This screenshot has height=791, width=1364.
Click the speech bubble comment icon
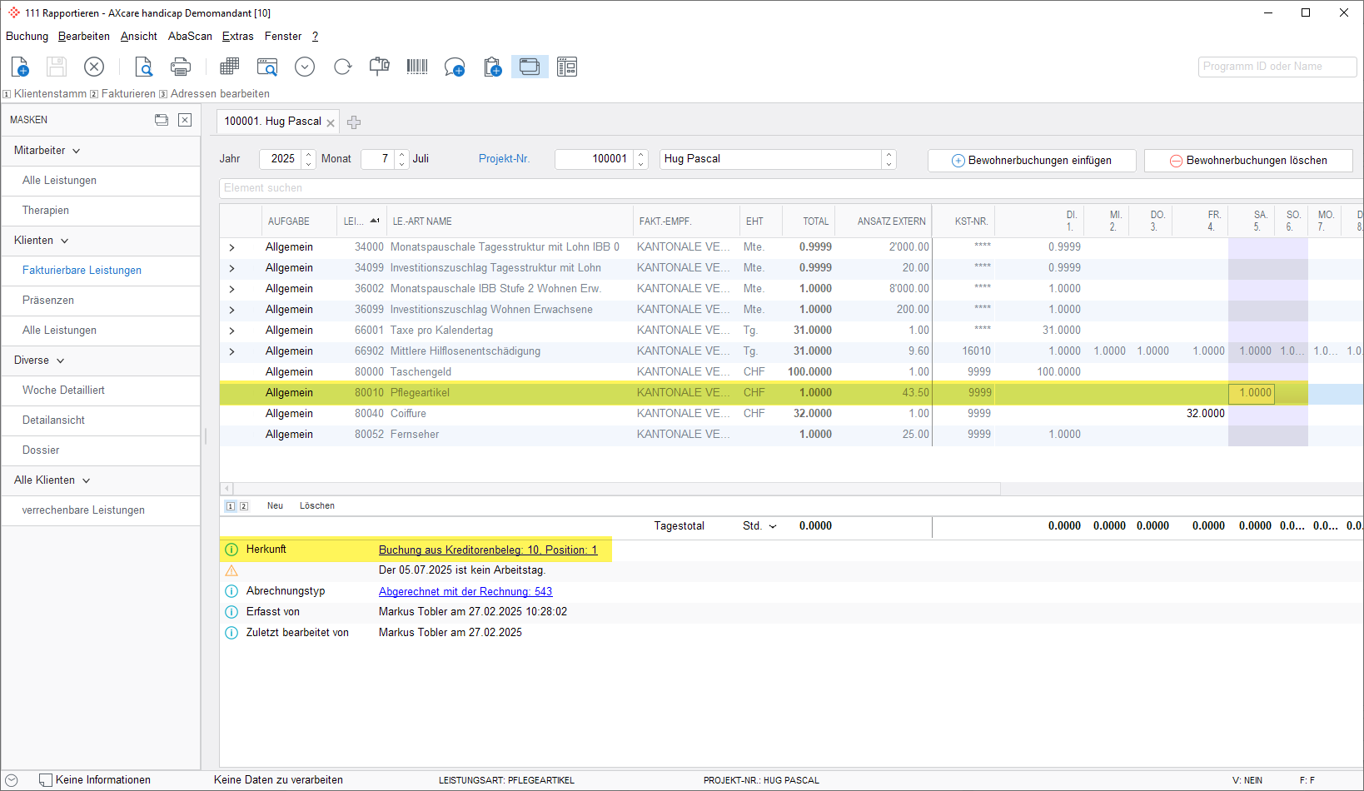click(x=454, y=67)
